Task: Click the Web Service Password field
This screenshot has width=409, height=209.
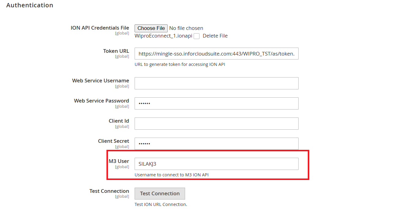Action: 216,103
